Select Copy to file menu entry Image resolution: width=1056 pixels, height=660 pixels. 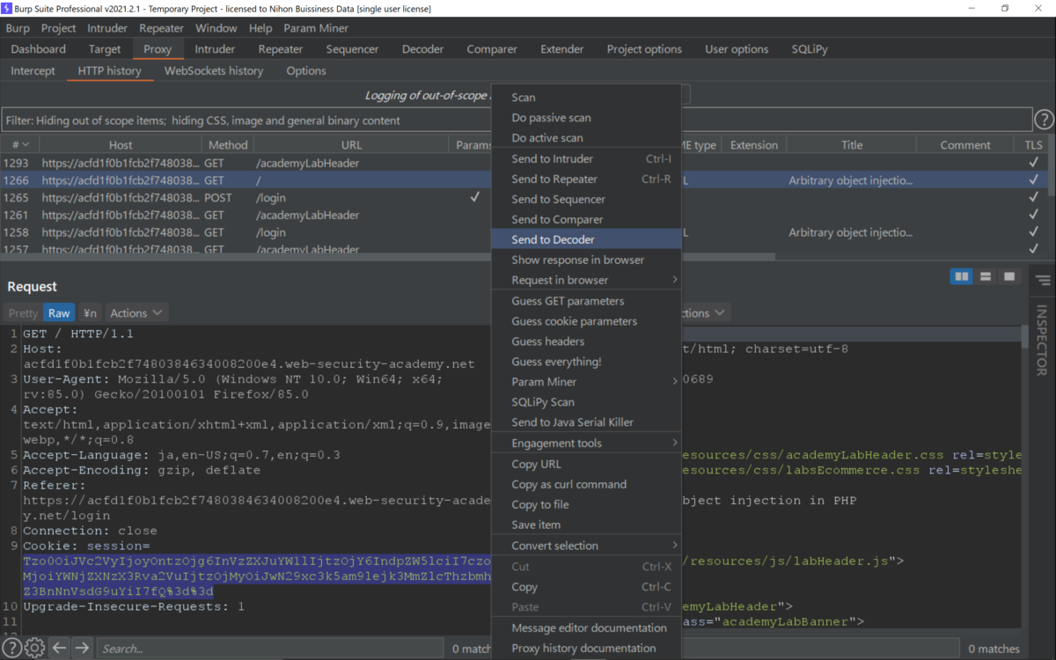[587, 504]
